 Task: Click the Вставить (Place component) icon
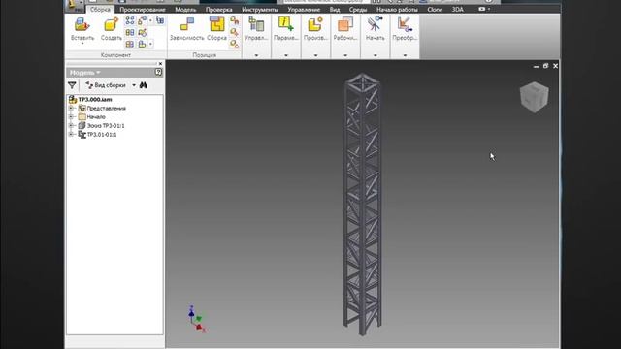[x=82, y=24]
